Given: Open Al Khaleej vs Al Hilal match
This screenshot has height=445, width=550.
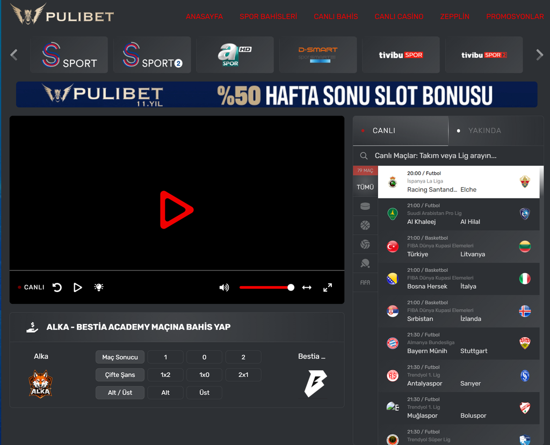Looking at the screenshot, I should (x=459, y=214).
